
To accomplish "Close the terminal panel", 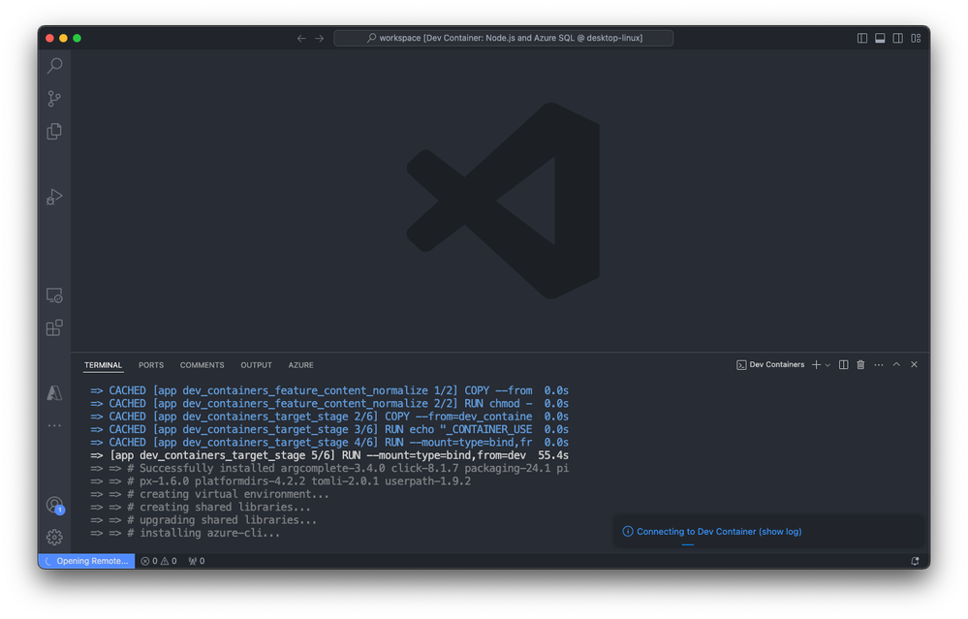I will pyautogui.click(x=915, y=365).
